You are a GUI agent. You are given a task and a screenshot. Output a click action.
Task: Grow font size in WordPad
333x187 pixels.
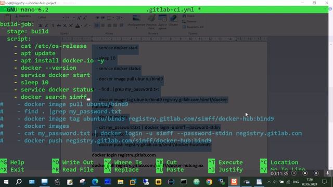pos(79,18)
